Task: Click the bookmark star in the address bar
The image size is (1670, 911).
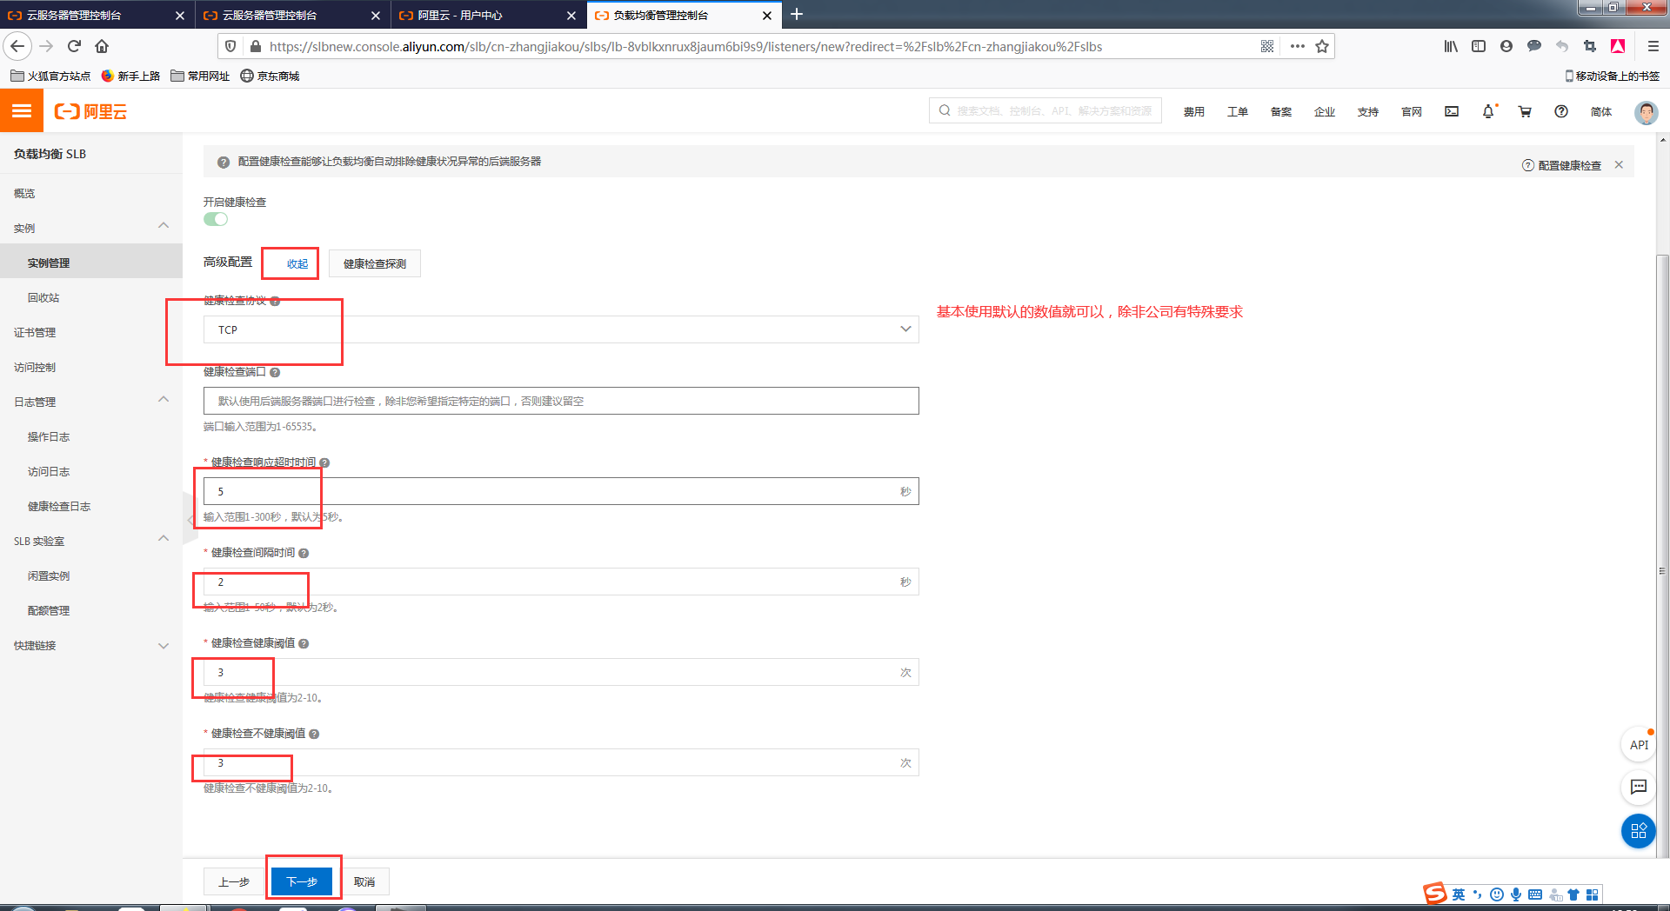Action: click(1324, 46)
